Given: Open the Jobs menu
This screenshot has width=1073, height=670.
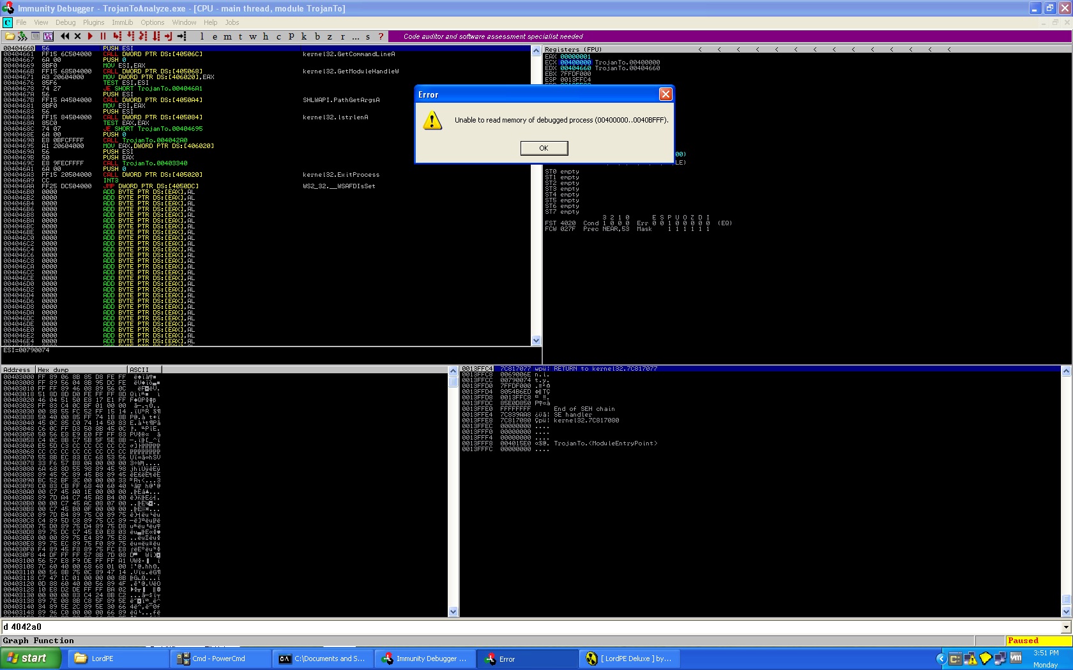Looking at the screenshot, I should point(232,22).
